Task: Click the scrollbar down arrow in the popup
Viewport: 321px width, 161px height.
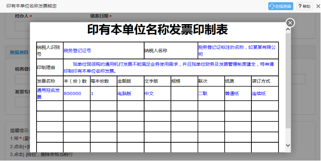Action: point(288,145)
